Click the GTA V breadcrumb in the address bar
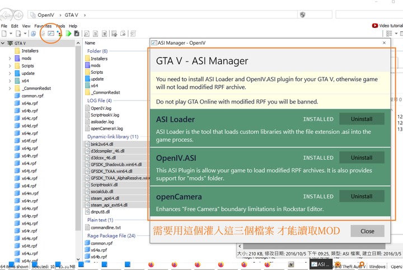The height and width of the screenshot is (270, 403). [x=71, y=15]
